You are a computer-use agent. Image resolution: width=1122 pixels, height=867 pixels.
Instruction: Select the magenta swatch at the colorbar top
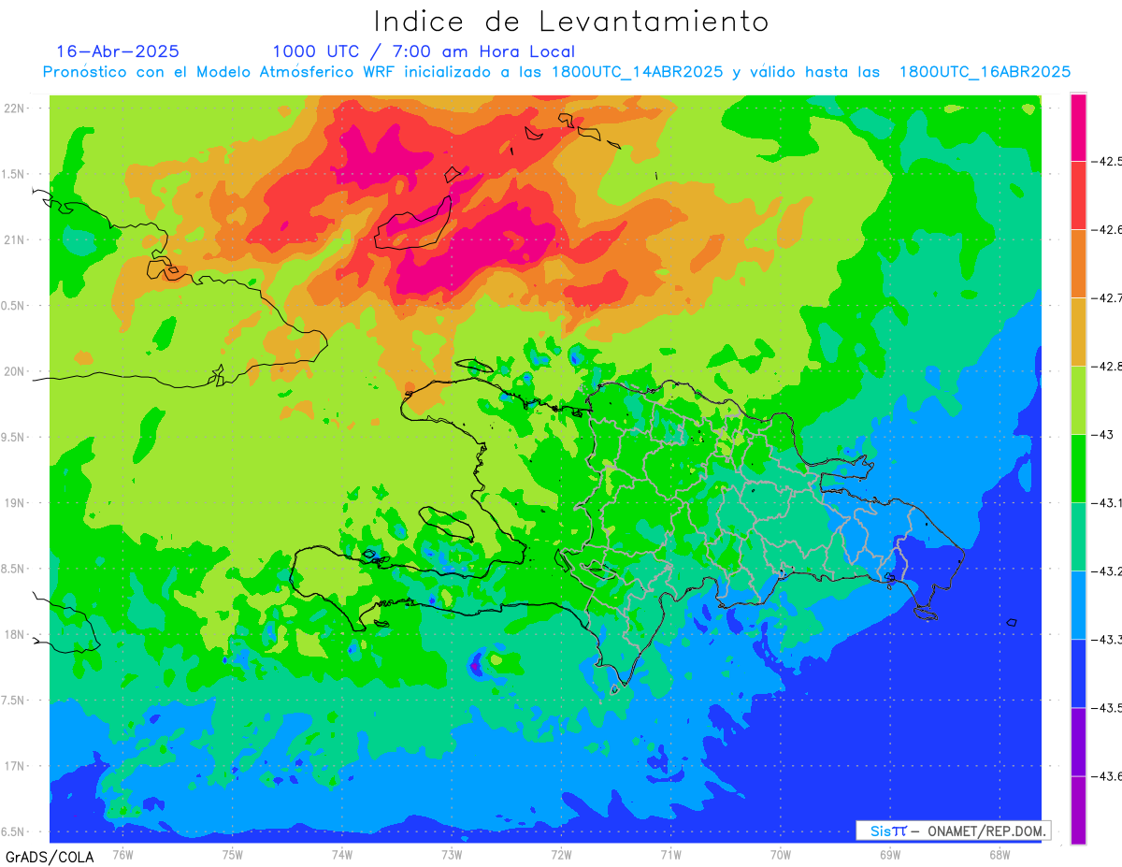pos(1078,127)
